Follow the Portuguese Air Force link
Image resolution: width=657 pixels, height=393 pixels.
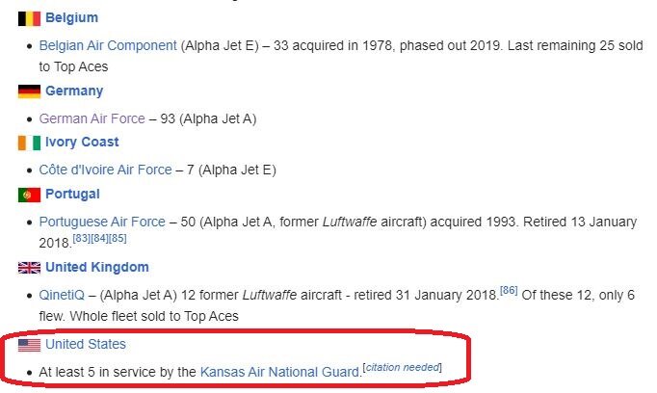(102, 222)
